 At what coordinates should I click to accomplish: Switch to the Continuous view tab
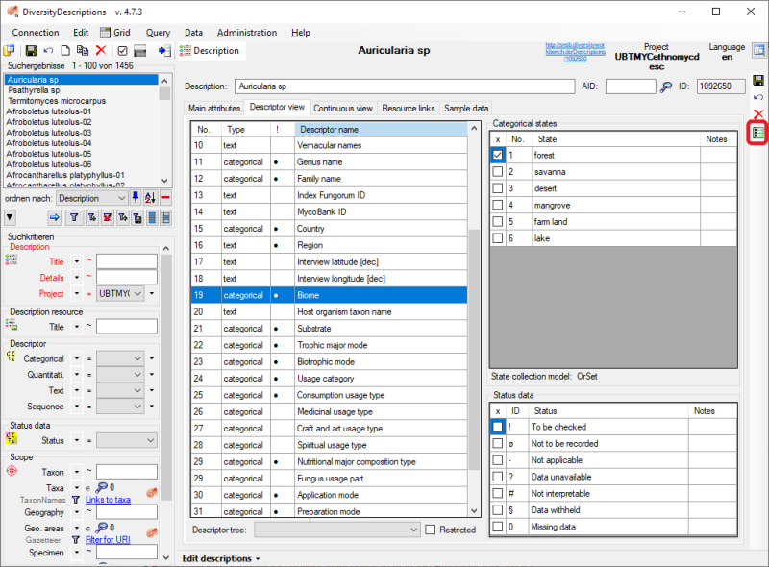(343, 109)
